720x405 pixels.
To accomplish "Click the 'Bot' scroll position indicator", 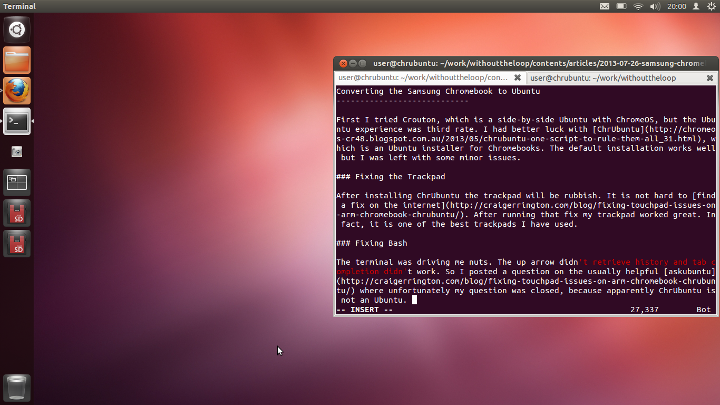I will 704,309.
